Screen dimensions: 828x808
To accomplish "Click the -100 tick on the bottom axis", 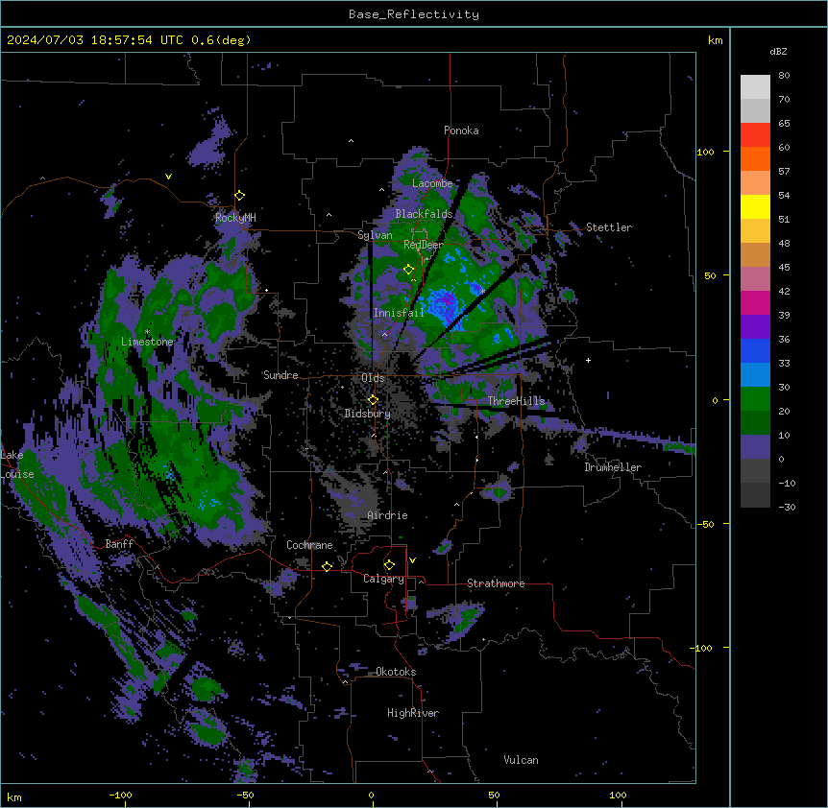I will tap(120, 795).
